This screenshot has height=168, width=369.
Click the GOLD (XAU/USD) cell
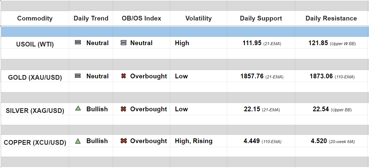[35, 77]
